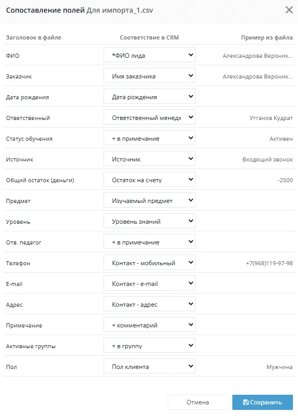Open the *ФИО лида dropdown
Viewport: 298px width, 416px height.
tap(150, 55)
